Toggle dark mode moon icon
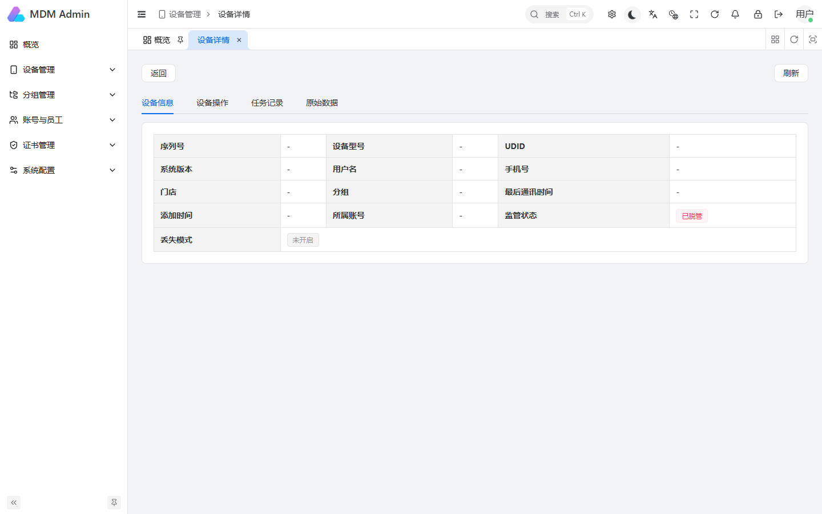 (x=632, y=14)
